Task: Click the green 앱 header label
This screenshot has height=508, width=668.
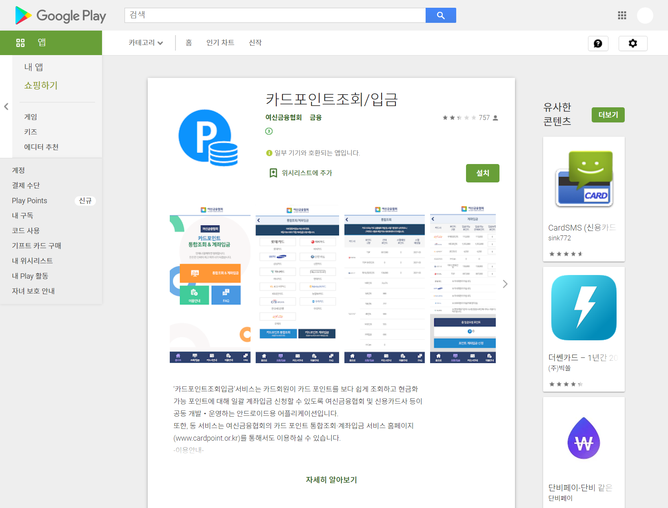Action: pyautogui.click(x=42, y=42)
